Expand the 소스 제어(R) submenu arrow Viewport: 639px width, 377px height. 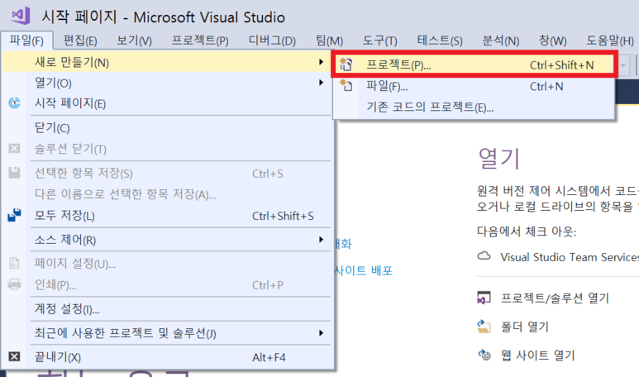pos(321,240)
